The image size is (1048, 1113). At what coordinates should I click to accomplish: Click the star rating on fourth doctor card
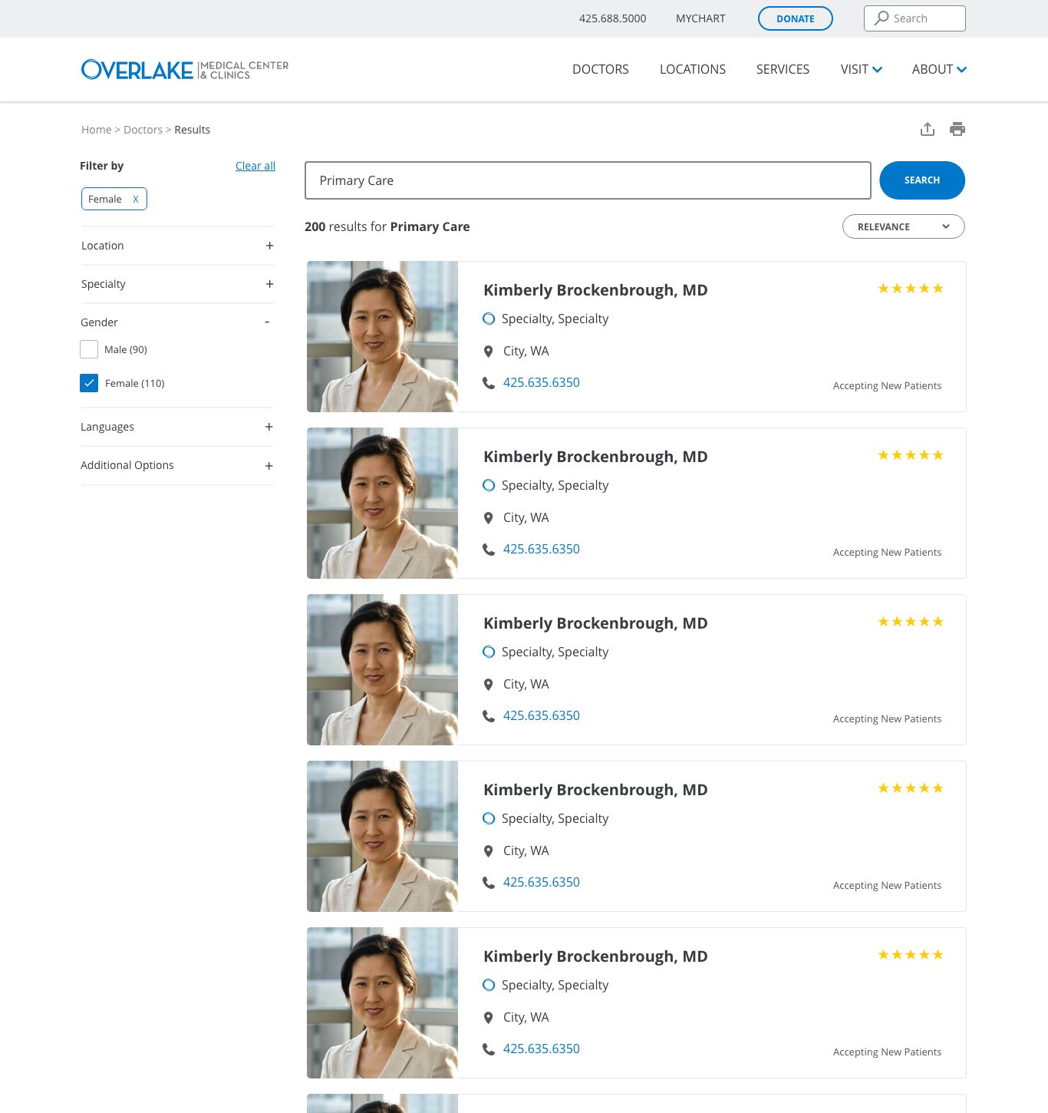pyautogui.click(x=911, y=788)
